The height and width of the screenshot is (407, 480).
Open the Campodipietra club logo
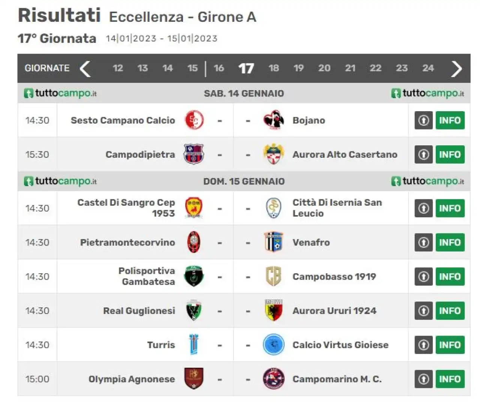click(x=194, y=154)
